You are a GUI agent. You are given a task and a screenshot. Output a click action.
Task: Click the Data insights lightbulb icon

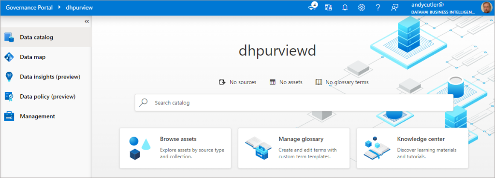[9, 77]
